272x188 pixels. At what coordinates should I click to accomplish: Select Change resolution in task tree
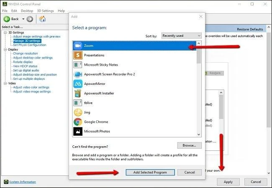pos(25,53)
